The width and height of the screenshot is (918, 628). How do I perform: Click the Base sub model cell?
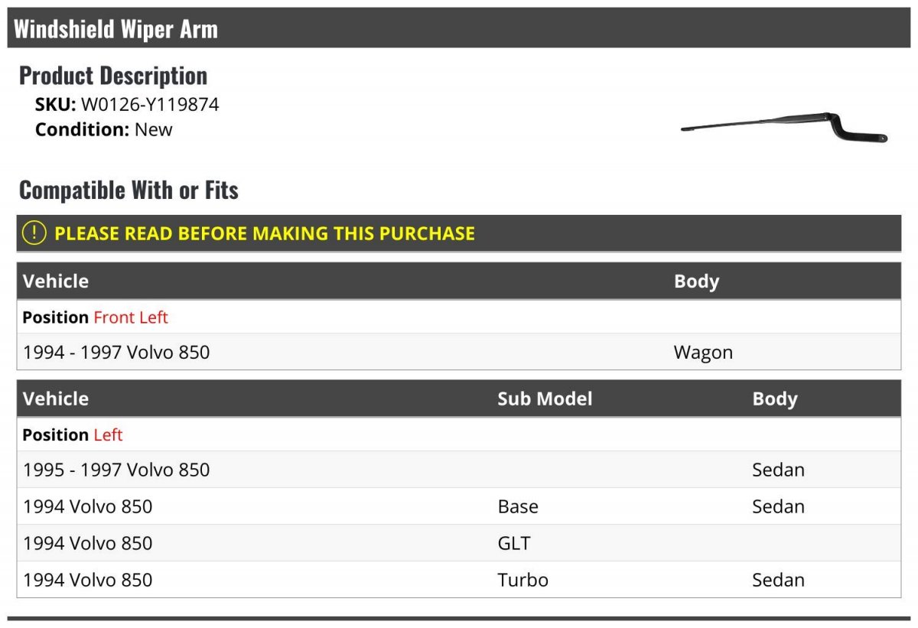point(518,506)
